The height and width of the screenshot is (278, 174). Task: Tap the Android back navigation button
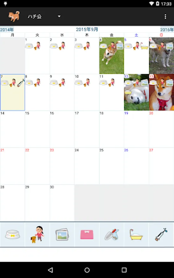(51, 270)
